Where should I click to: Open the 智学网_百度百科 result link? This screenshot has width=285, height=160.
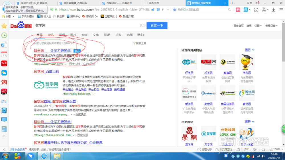[x=46, y=71]
